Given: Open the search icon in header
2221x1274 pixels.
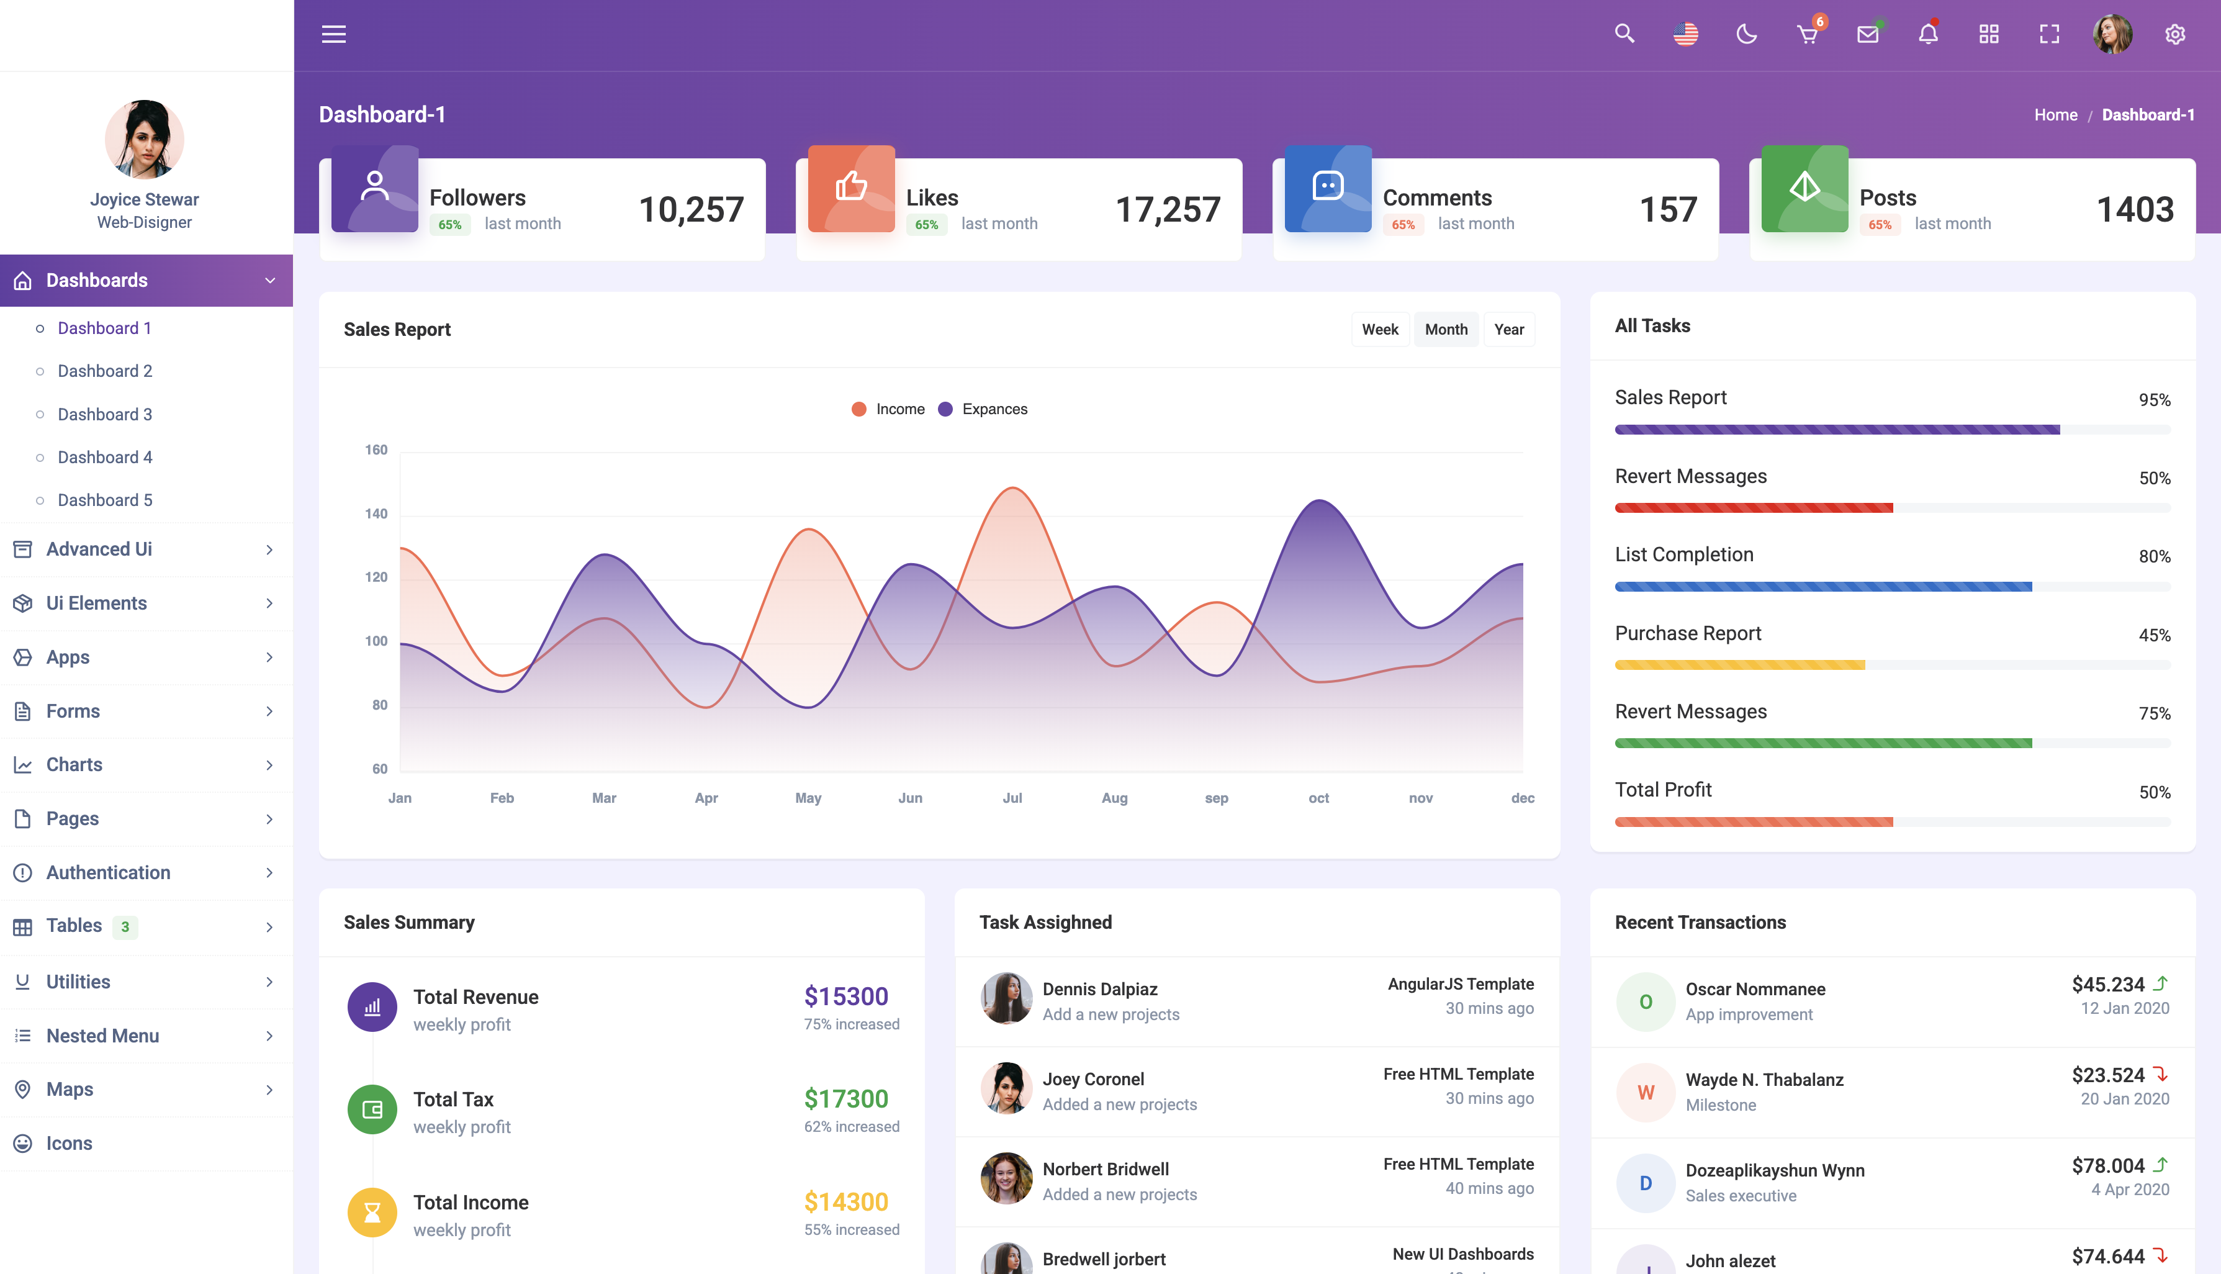Looking at the screenshot, I should tap(1624, 34).
